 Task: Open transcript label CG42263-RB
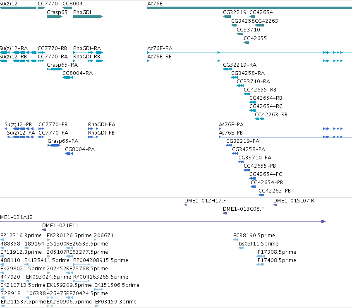[x=271, y=115]
